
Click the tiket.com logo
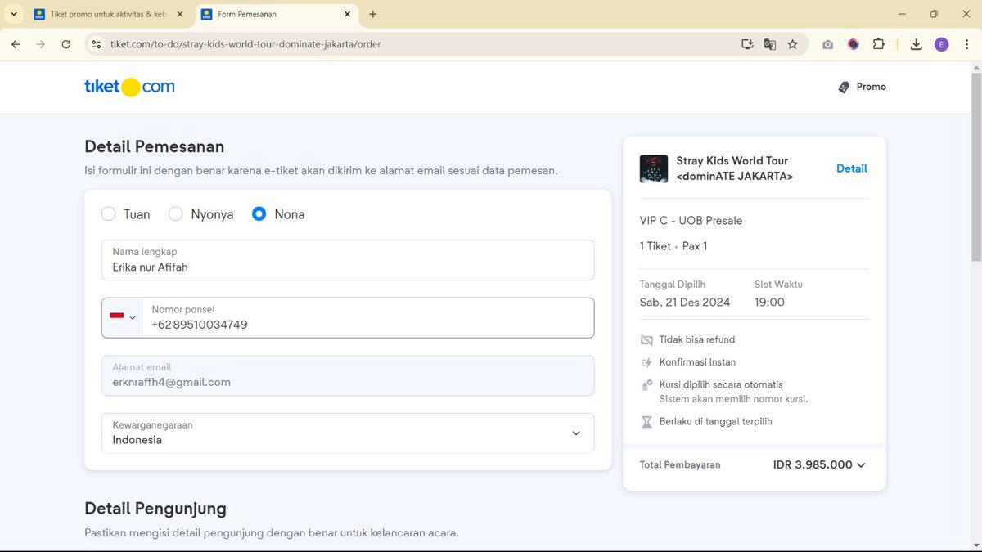click(x=129, y=87)
